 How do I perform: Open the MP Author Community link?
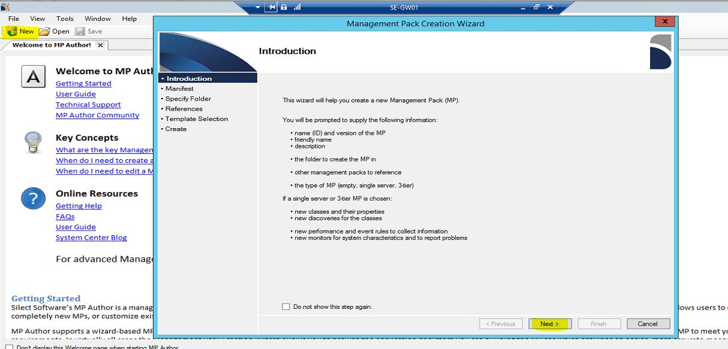tap(97, 115)
